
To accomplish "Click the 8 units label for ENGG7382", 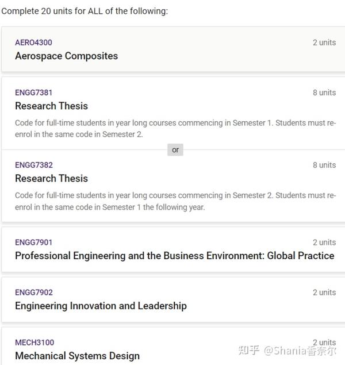I will [x=324, y=165].
